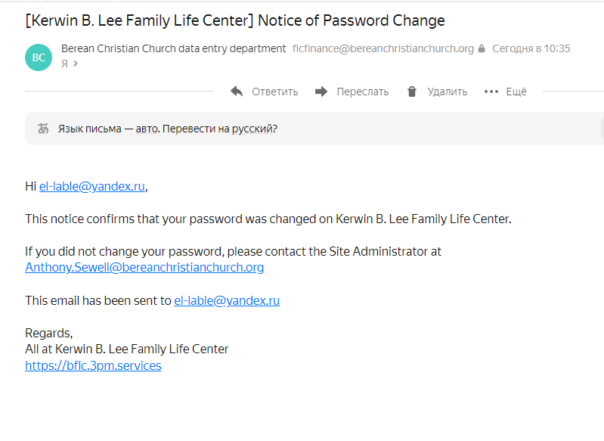Expand recipient details chevron next to Я

point(76,64)
